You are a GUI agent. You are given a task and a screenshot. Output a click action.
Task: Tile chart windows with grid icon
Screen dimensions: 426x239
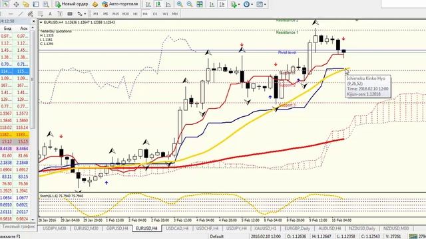pyautogui.click(x=200, y=5)
